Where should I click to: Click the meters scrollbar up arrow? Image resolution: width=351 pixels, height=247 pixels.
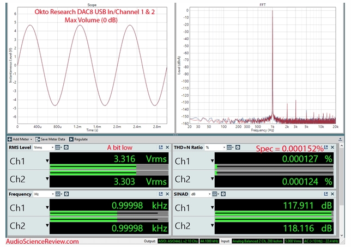tap(342, 146)
